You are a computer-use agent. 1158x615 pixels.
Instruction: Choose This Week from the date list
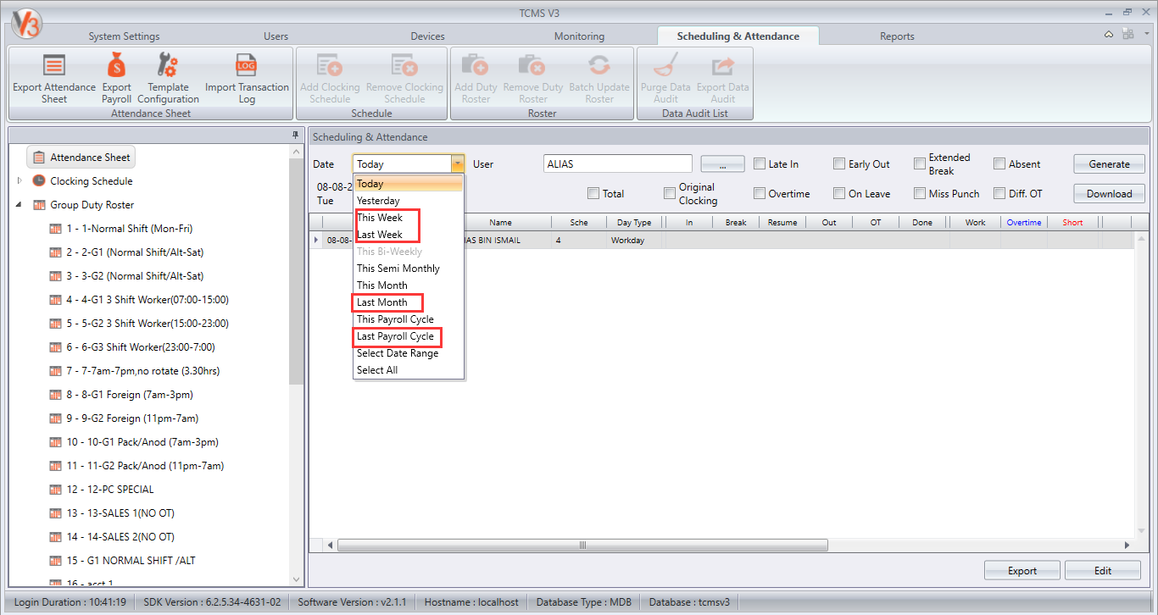[409, 218]
